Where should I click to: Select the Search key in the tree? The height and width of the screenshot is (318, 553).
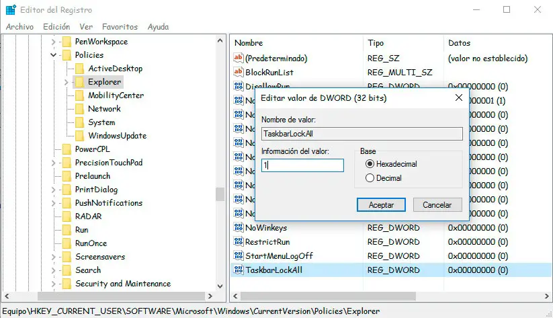pyautogui.click(x=88, y=270)
